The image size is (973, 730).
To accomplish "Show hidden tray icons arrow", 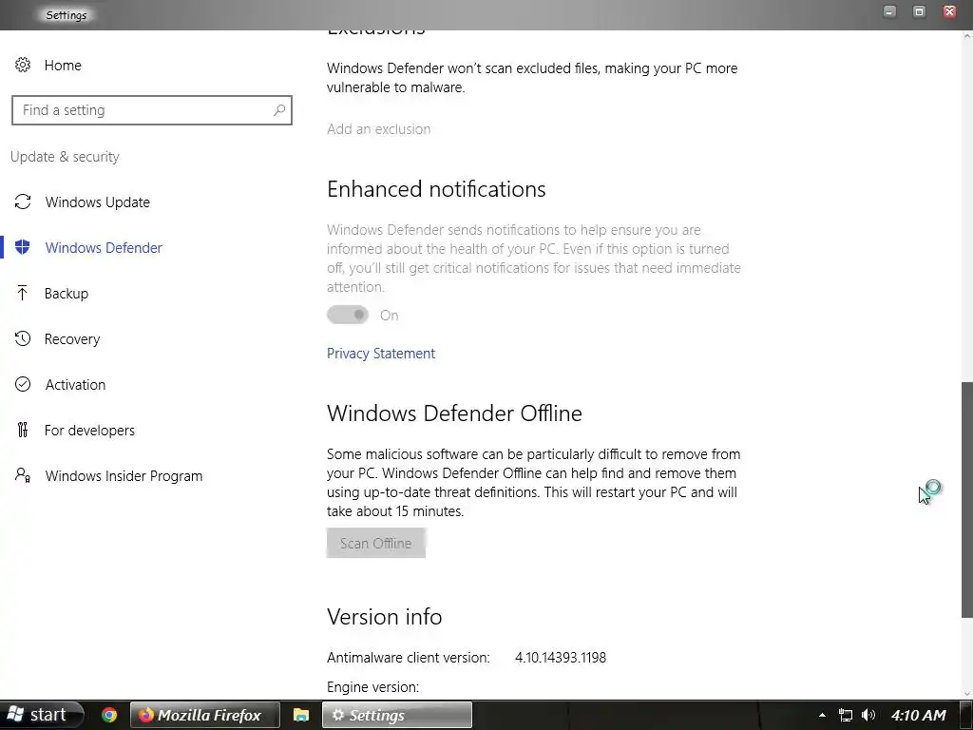I will coord(822,715).
